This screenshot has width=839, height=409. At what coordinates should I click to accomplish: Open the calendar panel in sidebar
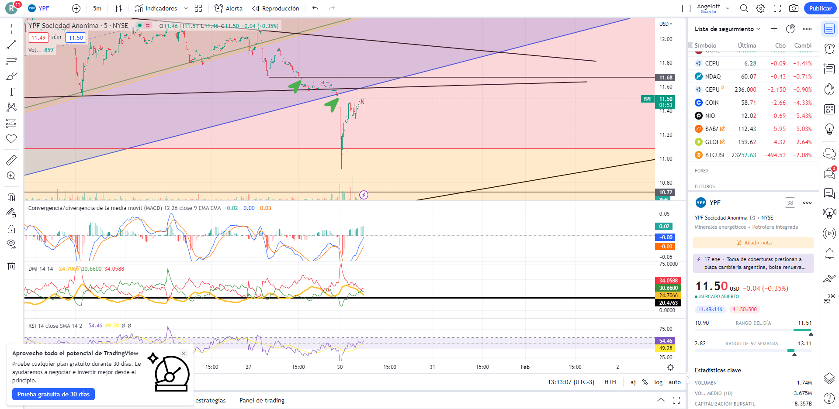tap(829, 109)
